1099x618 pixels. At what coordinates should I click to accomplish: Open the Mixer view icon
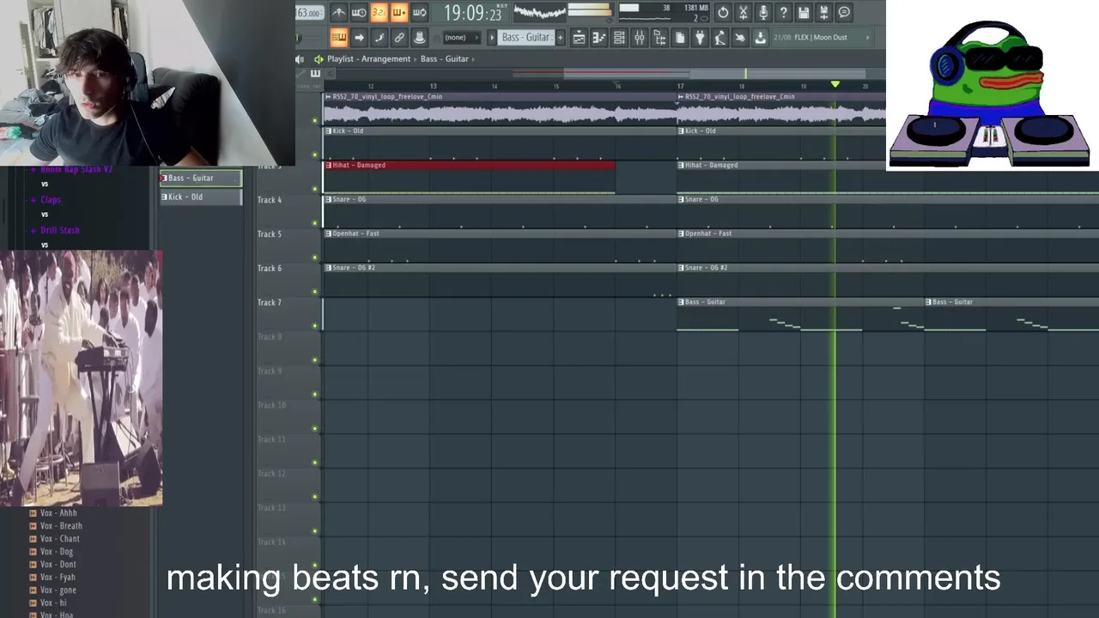click(639, 38)
